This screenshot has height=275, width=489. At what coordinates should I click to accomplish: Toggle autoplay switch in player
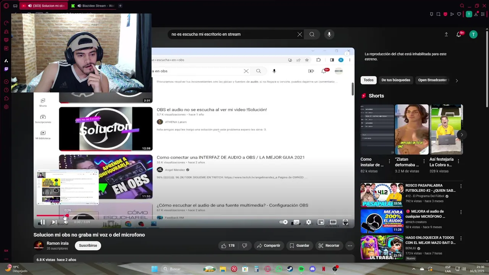coord(283,222)
